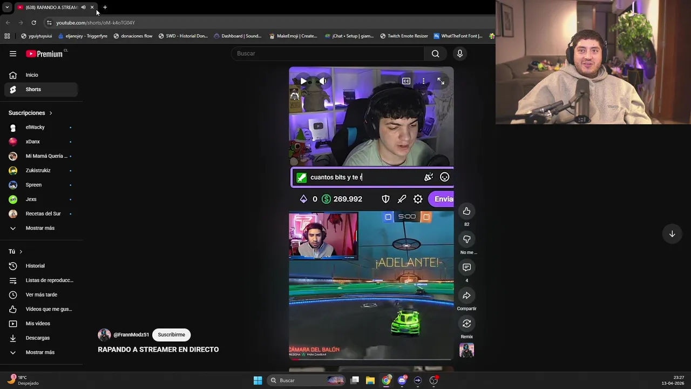Open File Explorer from the taskbar

click(370, 380)
